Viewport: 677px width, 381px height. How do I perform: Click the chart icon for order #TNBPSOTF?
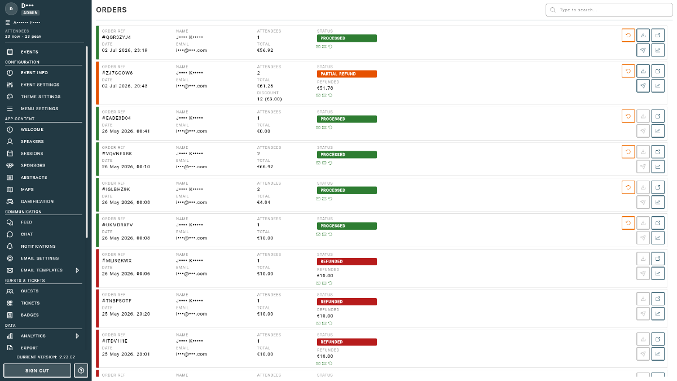pyautogui.click(x=658, y=313)
